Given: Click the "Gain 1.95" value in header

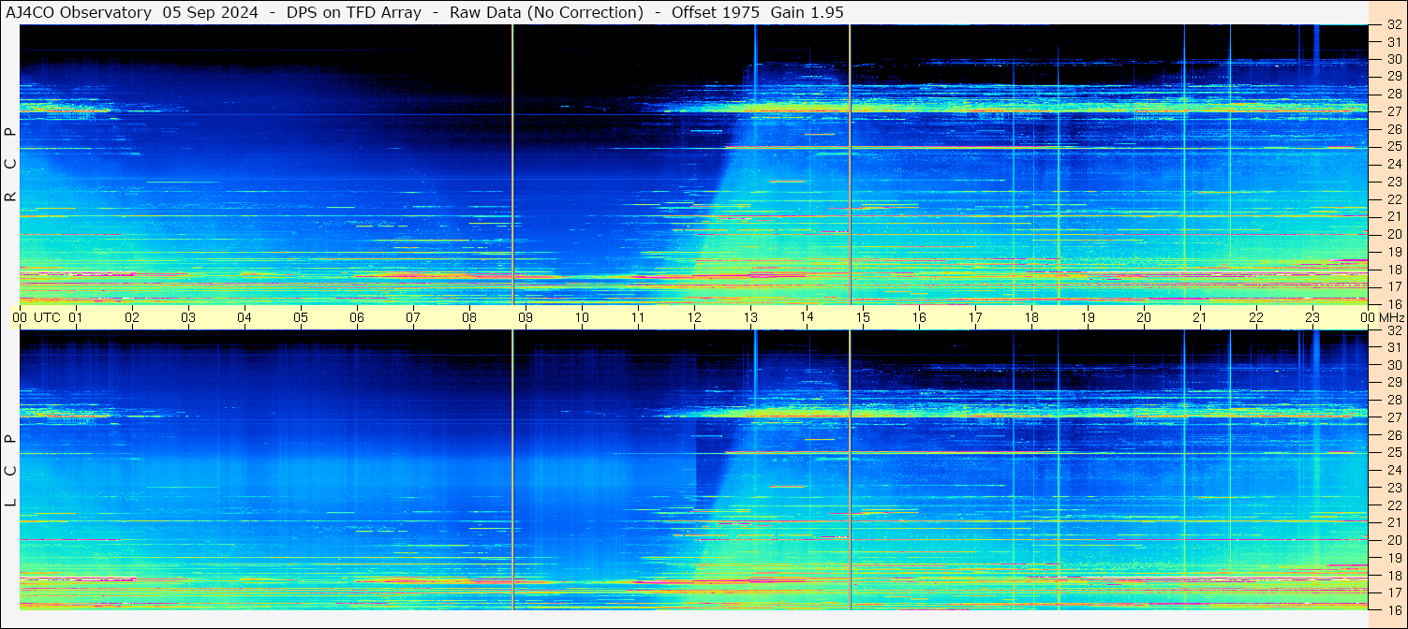Looking at the screenshot, I should coord(807,12).
